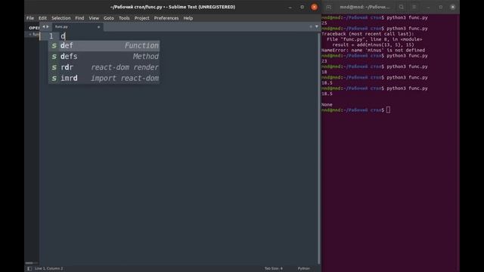The height and width of the screenshot is (272, 484).
Task: Toggle the sidebar icon in status bar
Action: click(x=29, y=269)
